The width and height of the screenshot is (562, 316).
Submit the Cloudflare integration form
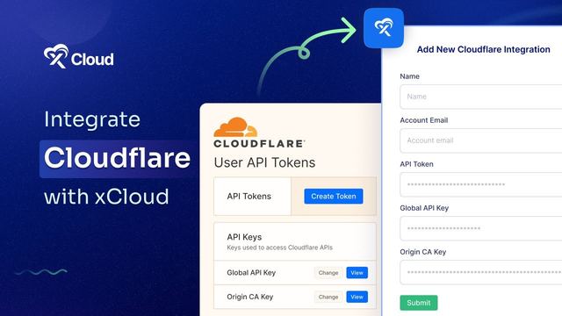(419, 303)
